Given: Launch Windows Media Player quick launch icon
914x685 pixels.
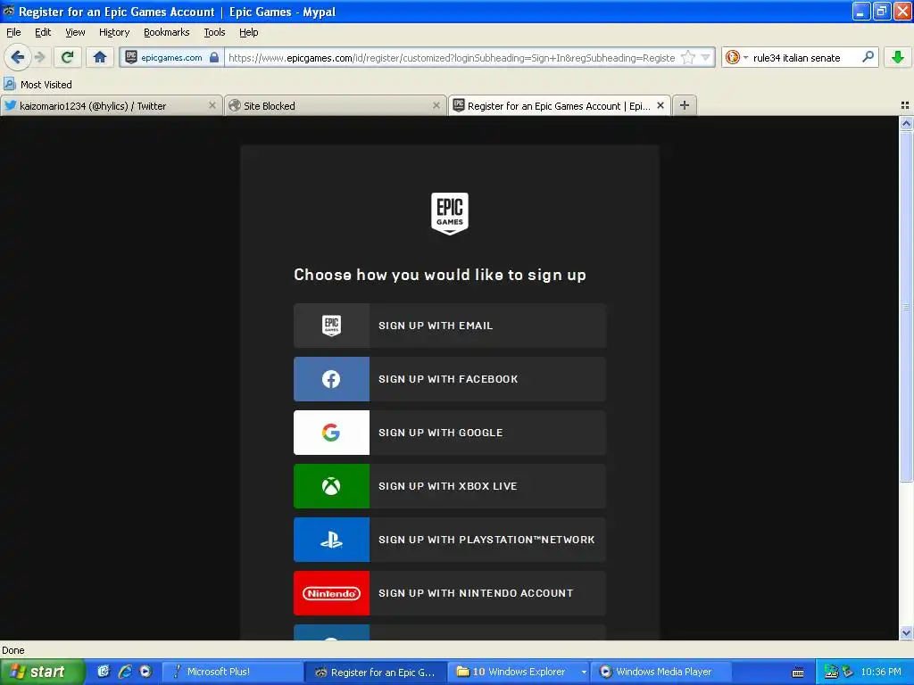Looking at the screenshot, I should [x=145, y=672].
